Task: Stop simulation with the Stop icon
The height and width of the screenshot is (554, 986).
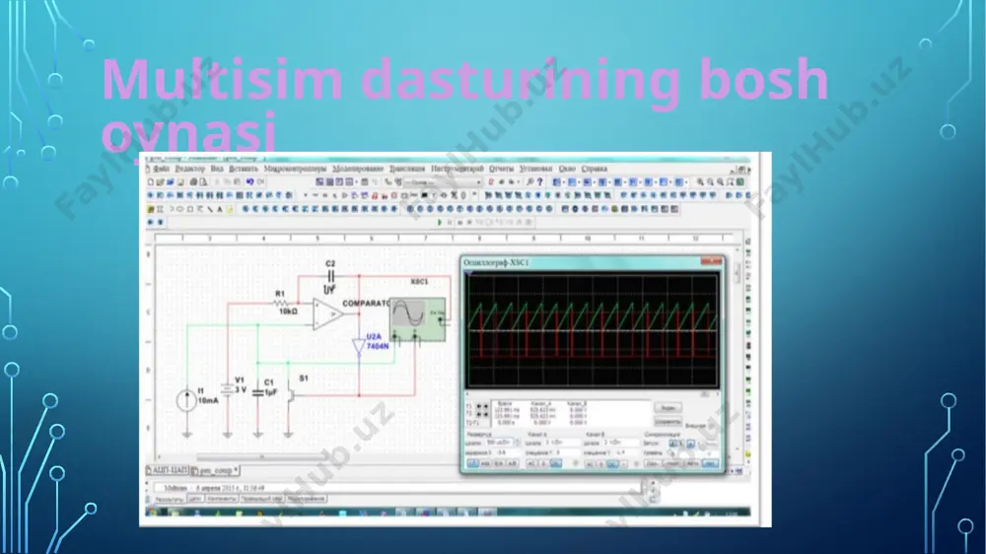Action: (459, 222)
